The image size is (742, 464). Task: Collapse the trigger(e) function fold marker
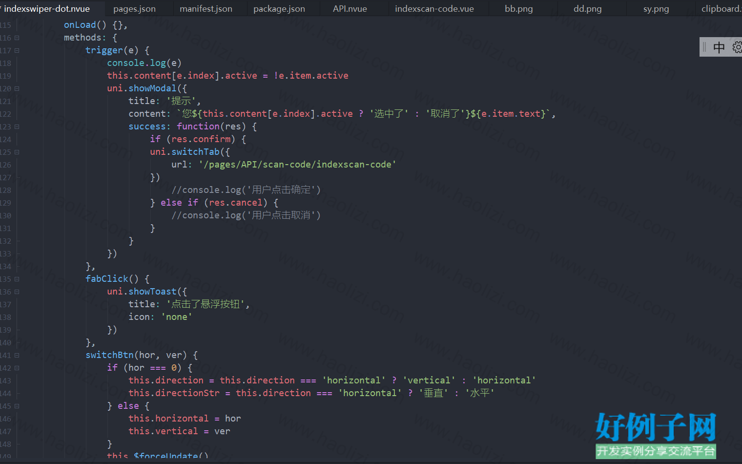click(x=17, y=50)
